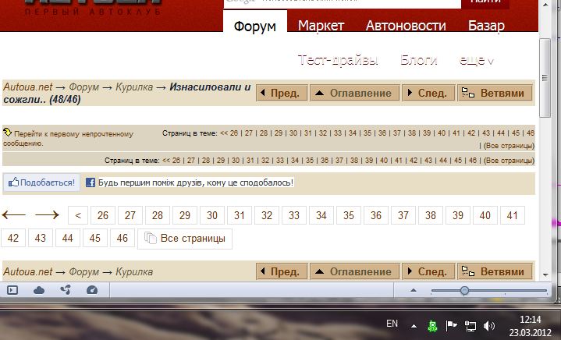The image size is (561, 340).
Task: Open the network icon in system tray
Action: coord(470,325)
